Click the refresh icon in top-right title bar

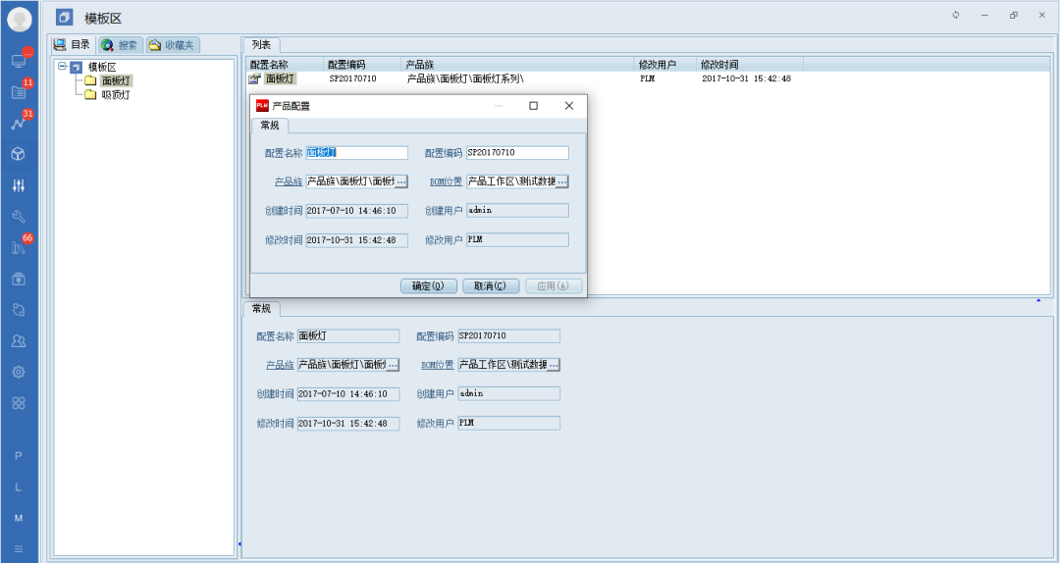(956, 16)
